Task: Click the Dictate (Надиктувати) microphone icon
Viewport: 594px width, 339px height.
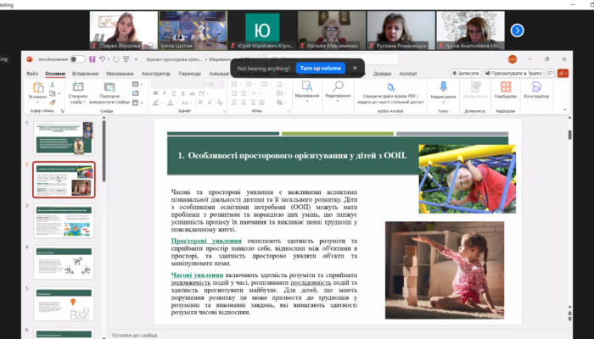Action: [442, 86]
